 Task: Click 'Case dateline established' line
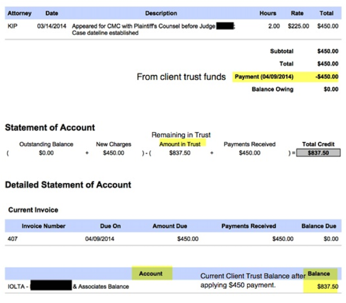[105, 33]
